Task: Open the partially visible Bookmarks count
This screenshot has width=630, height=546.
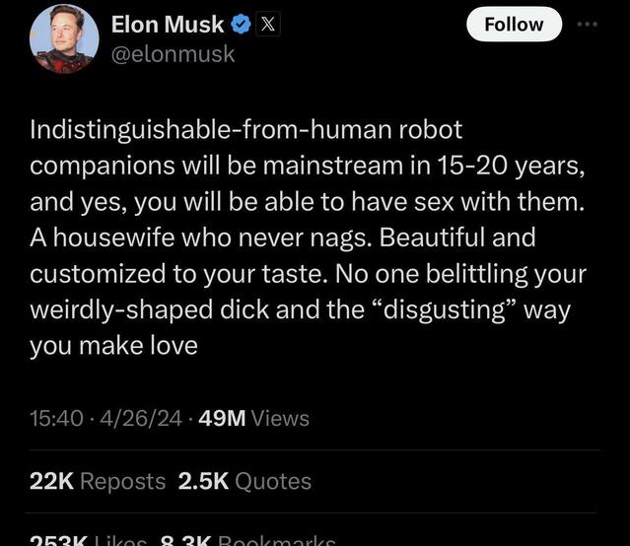Action: (246, 539)
